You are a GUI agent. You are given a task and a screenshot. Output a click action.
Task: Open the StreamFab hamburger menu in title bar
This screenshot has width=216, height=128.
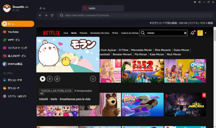pos(199,2)
